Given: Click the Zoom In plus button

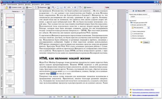Looking at the screenshot, I should pyautogui.click(x=75, y=8).
